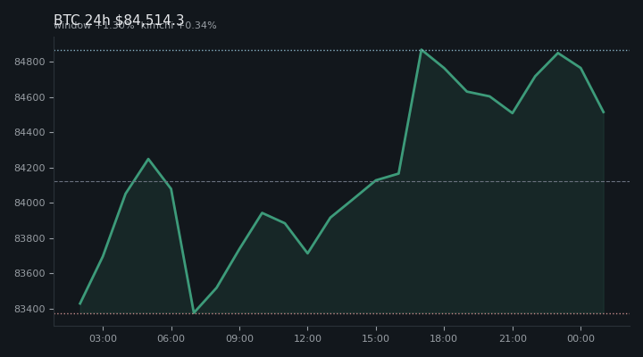Click the kimchi +0.34% subtitle text
The height and width of the screenshot is (357, 643).
coord(179,25)
